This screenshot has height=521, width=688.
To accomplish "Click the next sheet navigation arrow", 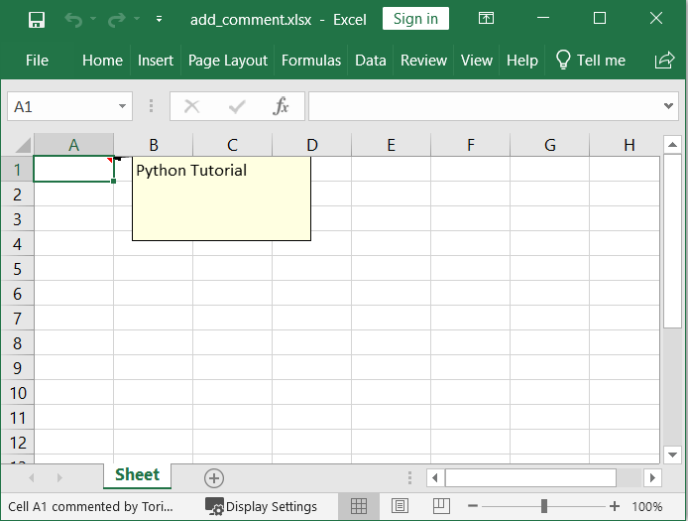I will point(59,477).
